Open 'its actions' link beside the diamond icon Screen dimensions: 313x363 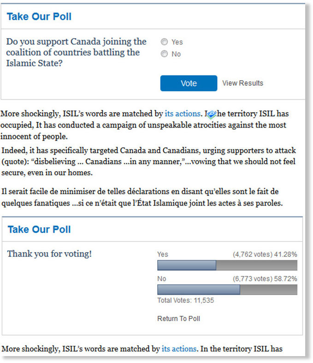(x=183, y=114)
